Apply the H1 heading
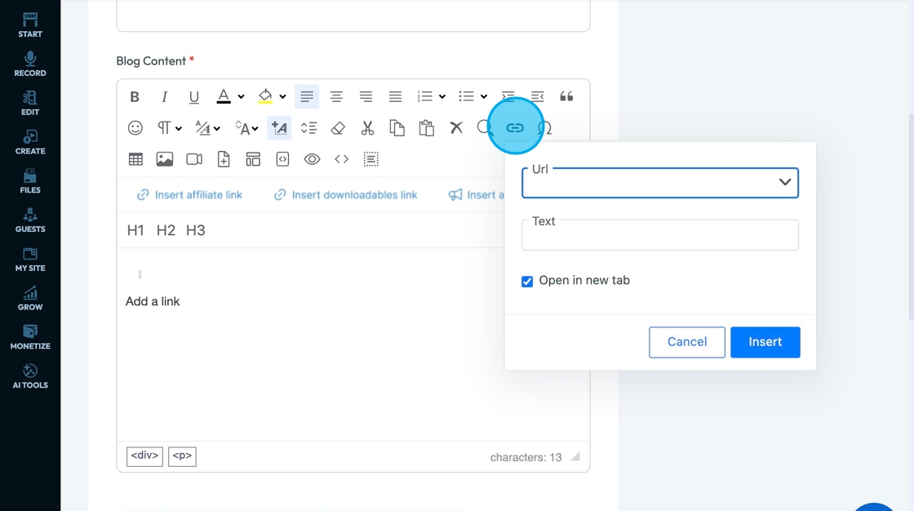 click(x=135, y=230)
